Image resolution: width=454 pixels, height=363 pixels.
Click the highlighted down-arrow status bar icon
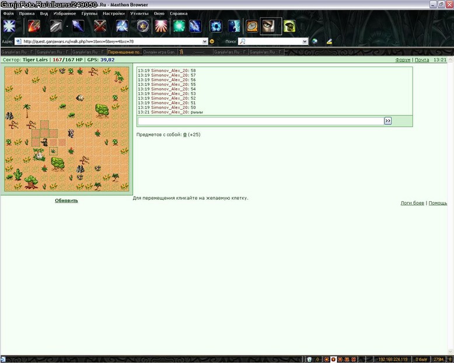[333, 359]
